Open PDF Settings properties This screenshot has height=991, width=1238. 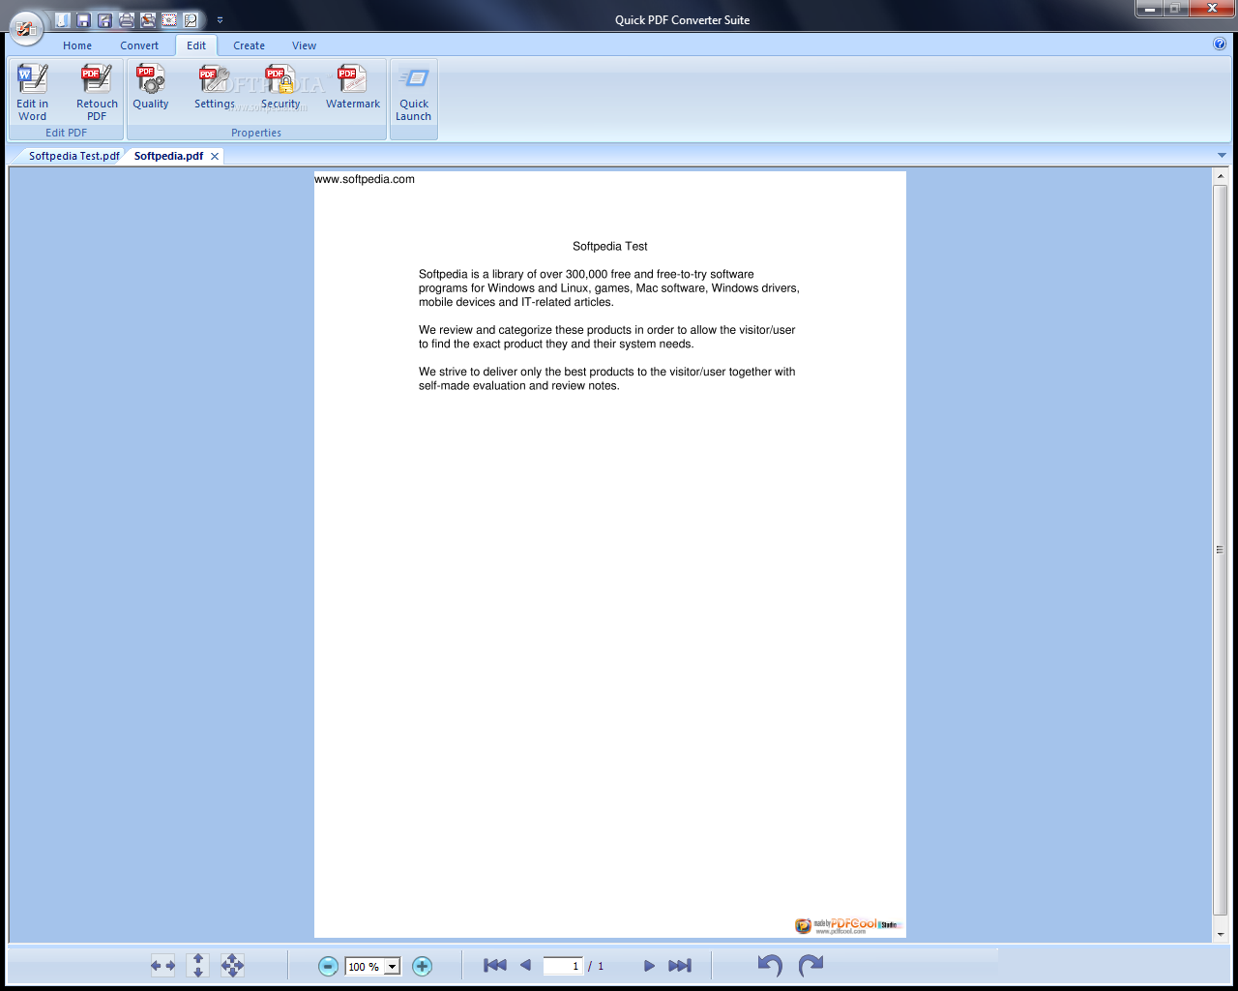pos(215,87)
